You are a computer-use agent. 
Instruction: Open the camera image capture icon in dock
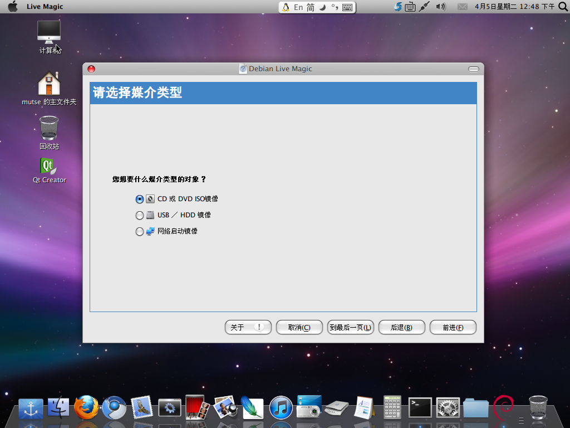tap(309, 406)
